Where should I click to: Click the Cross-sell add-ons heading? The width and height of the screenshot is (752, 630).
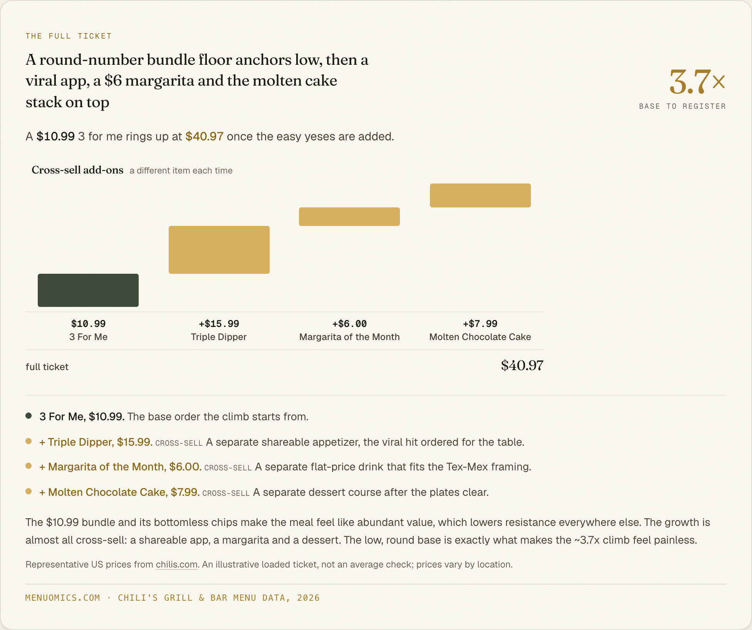[x=77, y=170]
